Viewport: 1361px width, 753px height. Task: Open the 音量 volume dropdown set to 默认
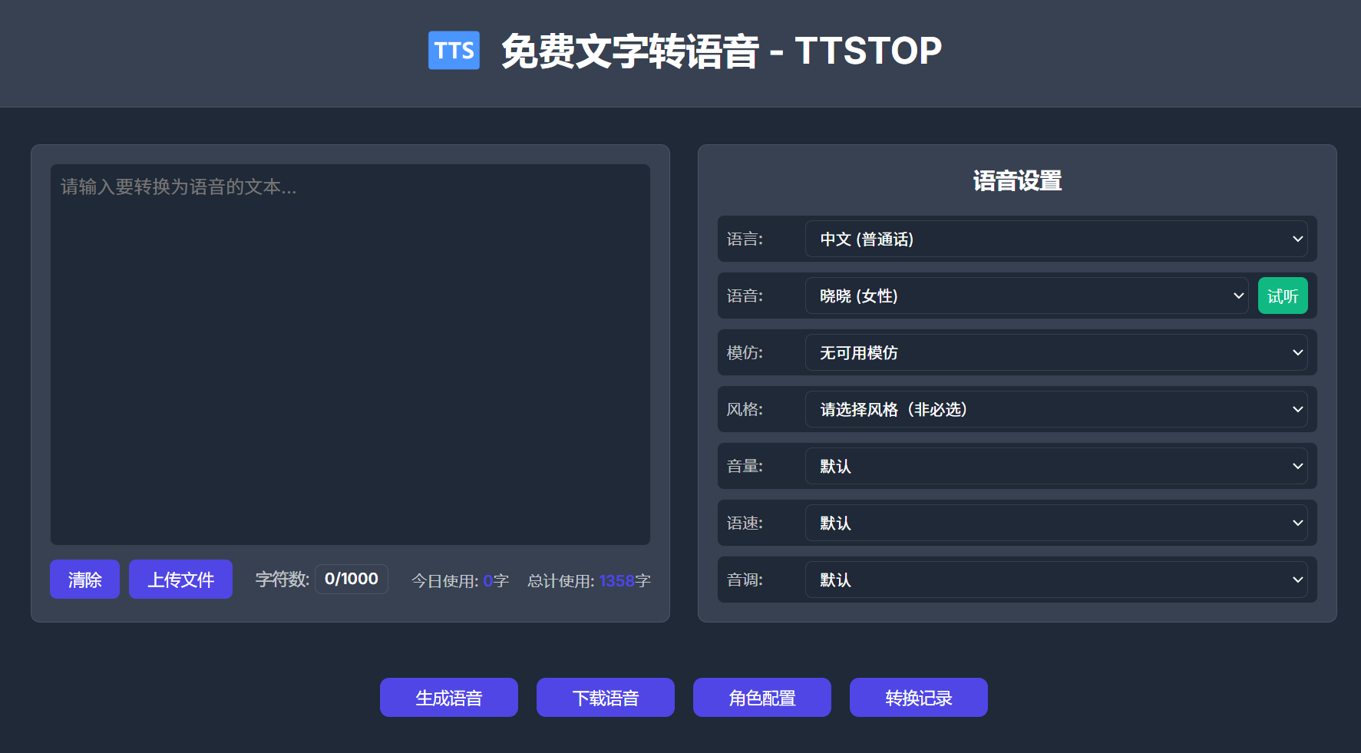click(1057, 466)
